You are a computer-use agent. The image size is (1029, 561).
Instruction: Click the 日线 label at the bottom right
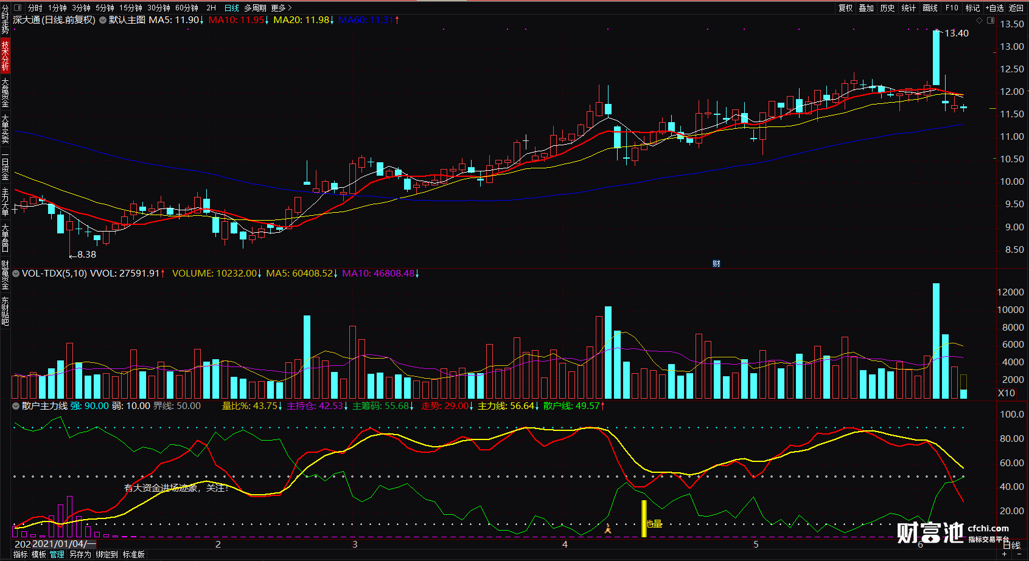(1011, 545)
